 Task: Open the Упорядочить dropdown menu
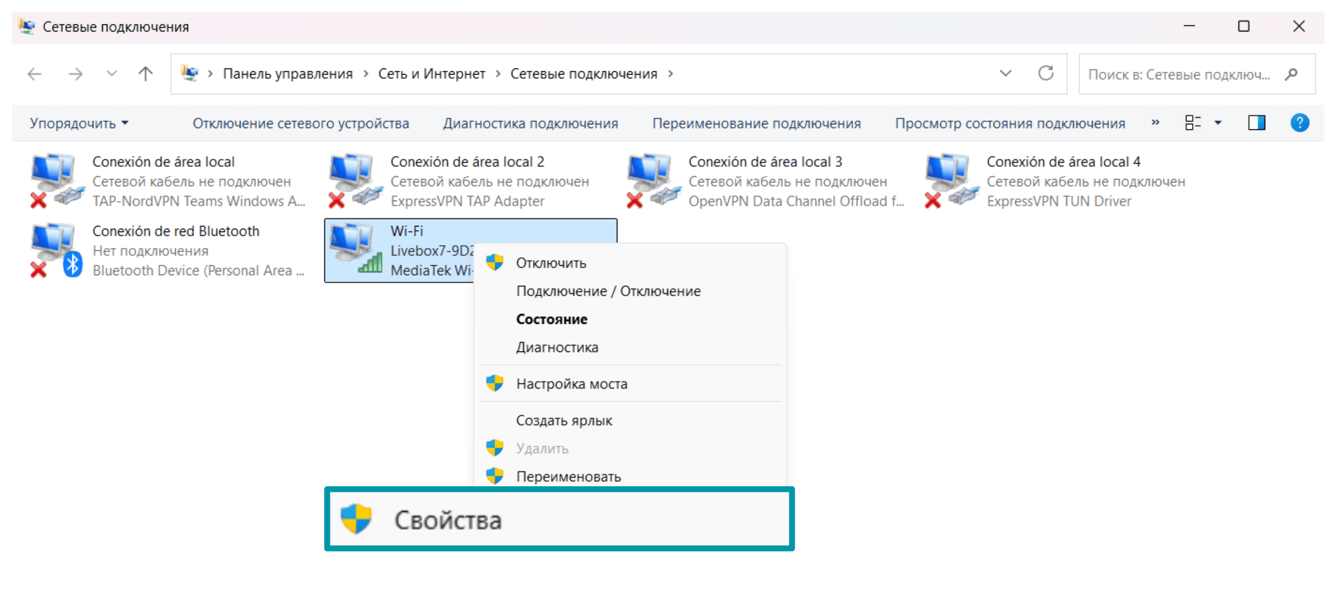[79, 123]
